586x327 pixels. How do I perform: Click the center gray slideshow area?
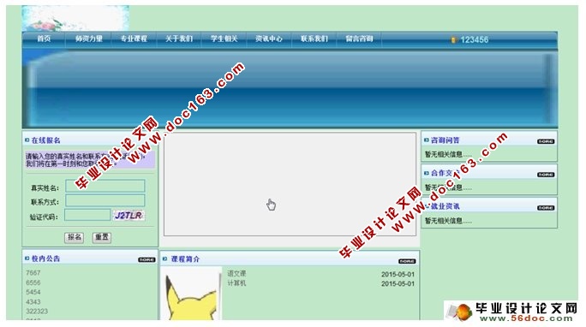pos(290,184)
